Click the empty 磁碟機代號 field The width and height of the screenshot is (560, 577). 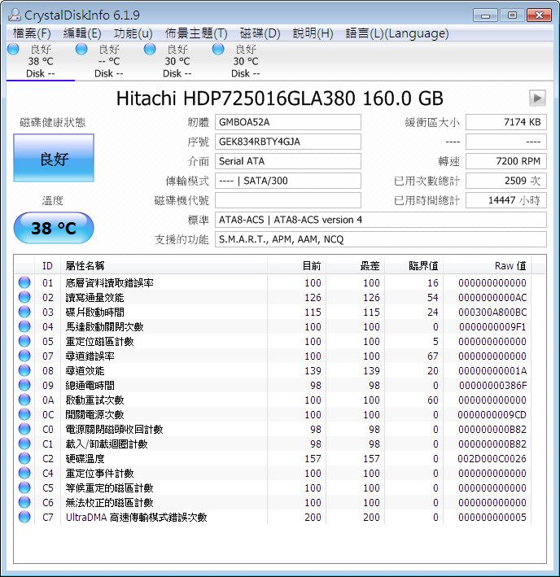(287, 200)
